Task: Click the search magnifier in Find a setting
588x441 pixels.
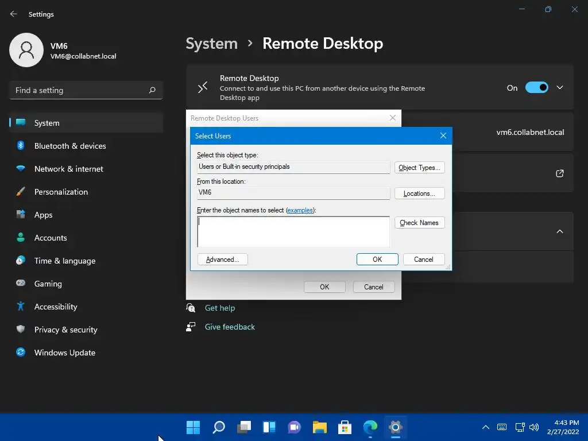Action: (152, 90)
